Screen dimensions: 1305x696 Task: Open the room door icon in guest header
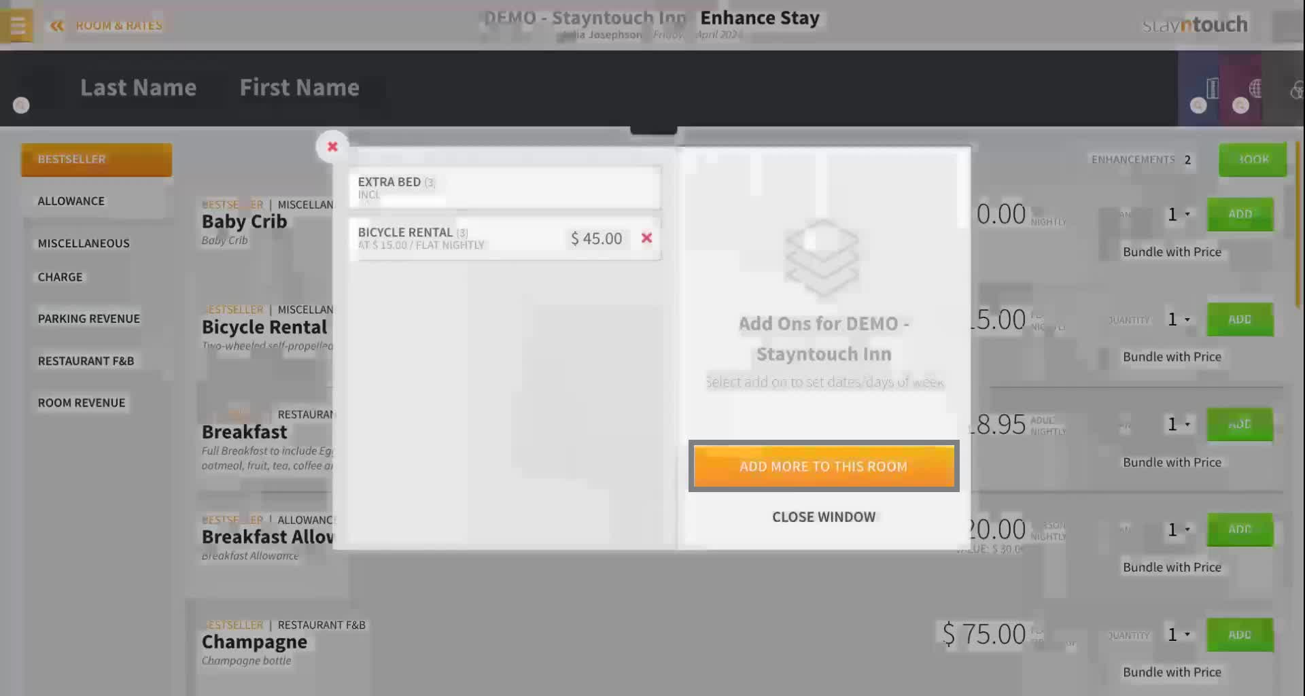(x=1212, y=88)
